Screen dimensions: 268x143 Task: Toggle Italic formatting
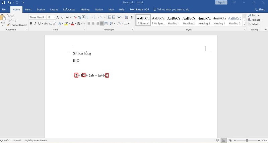(35, 23)
